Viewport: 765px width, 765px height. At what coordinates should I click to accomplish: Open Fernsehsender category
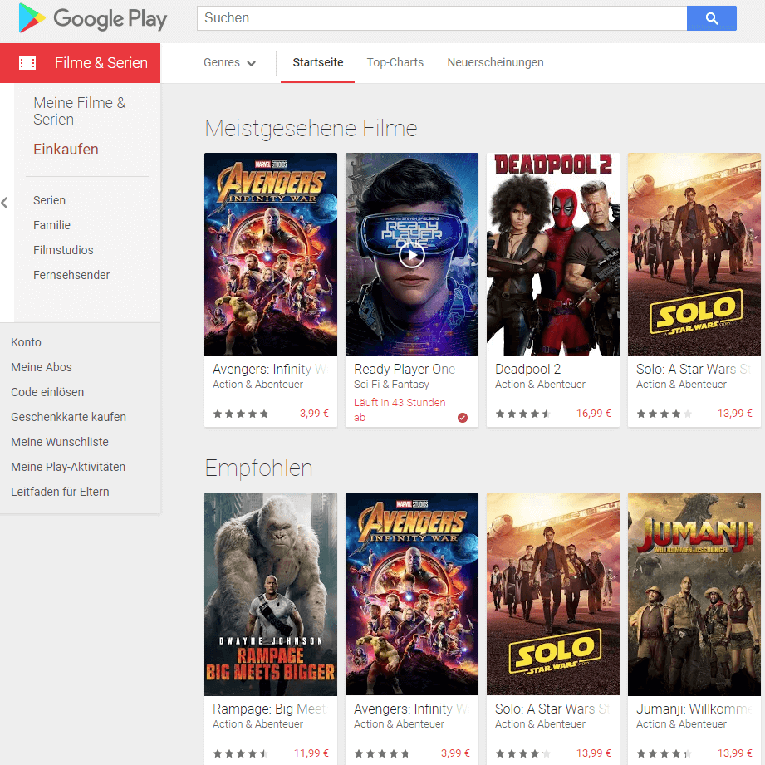[71, 275]
